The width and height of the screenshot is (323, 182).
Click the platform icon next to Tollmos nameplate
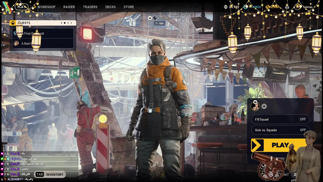155,18
